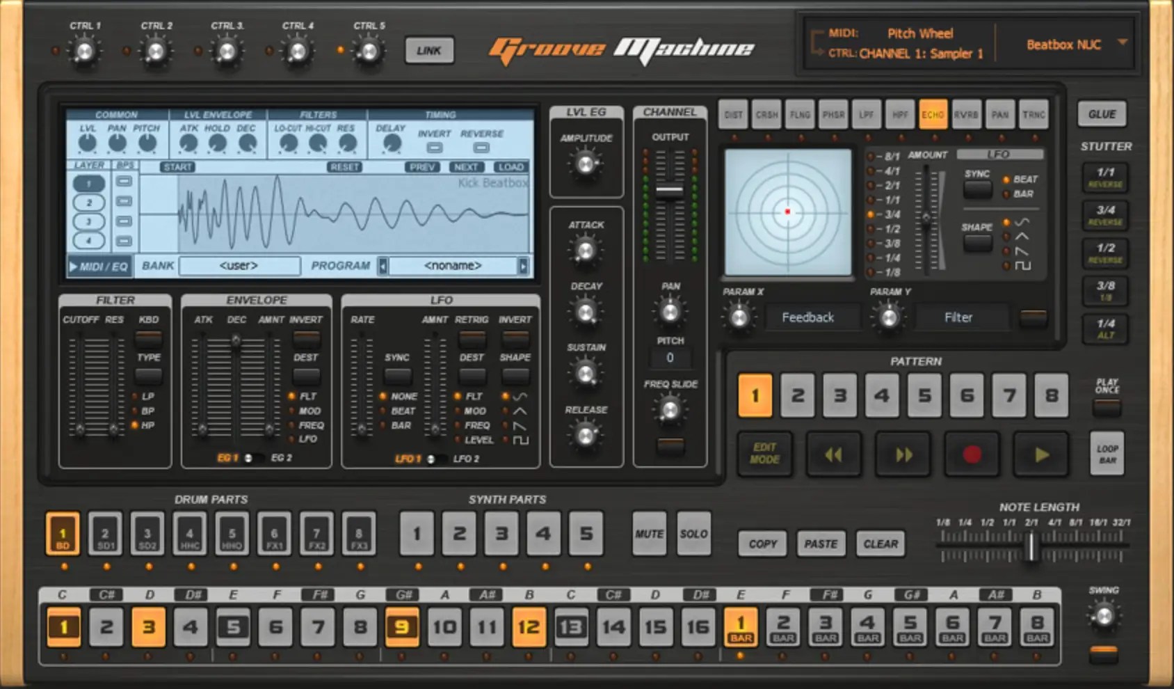Turn off the ECHO effect
This screenshot has width=1174, height=689.
coord(933,114)
